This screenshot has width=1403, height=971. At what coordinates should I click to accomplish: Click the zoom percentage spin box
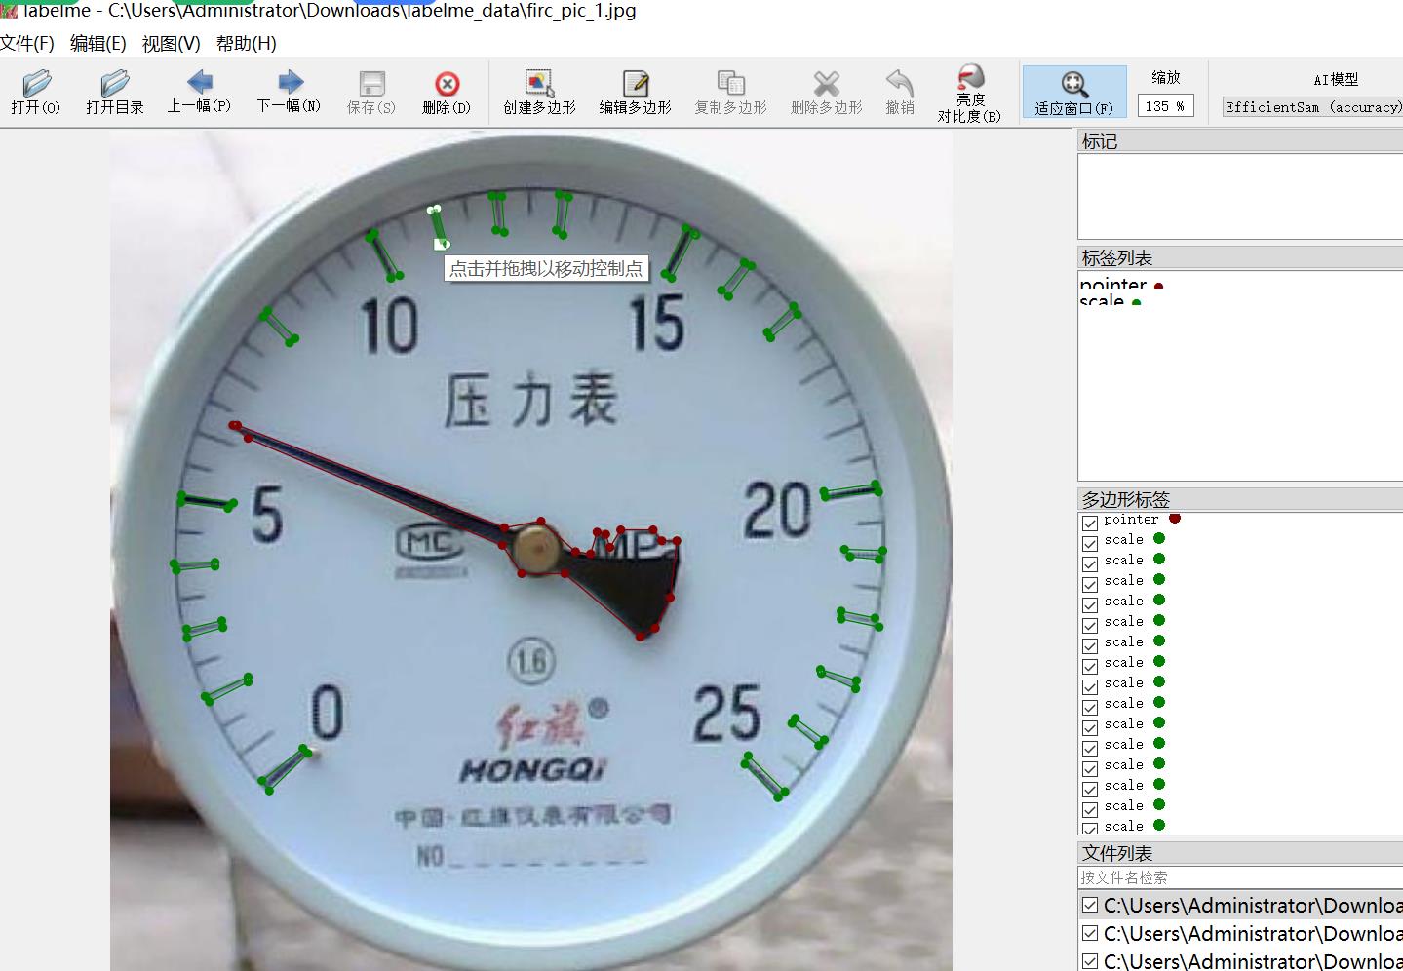pos(1164,106)
